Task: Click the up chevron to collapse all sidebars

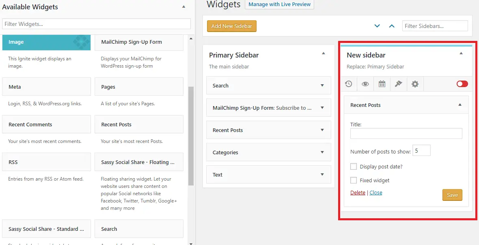Action: (x=392, y=26)
